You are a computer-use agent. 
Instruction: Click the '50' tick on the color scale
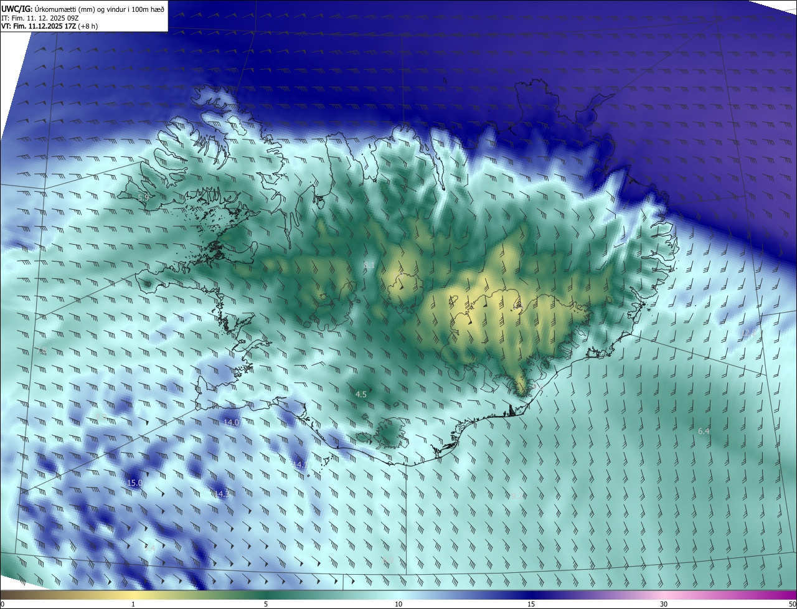(791, 604)
